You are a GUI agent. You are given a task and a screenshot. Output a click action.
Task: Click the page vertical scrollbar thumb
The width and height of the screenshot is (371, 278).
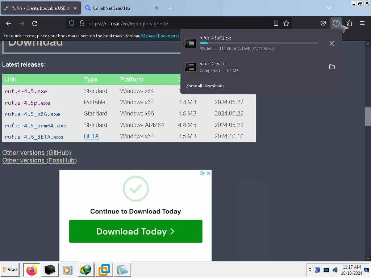click(367, 117)
